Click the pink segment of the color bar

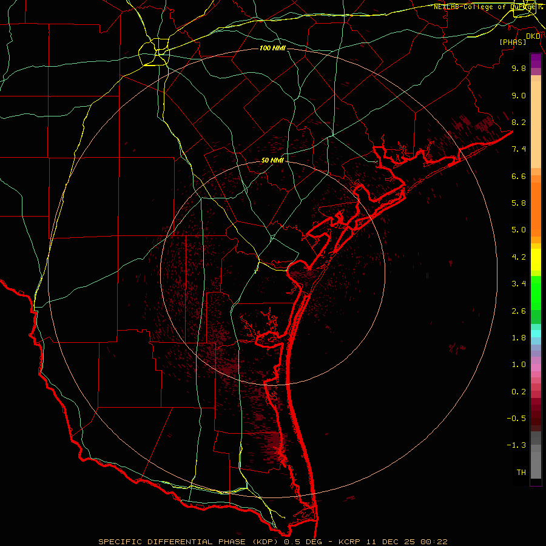pos(536,368)
